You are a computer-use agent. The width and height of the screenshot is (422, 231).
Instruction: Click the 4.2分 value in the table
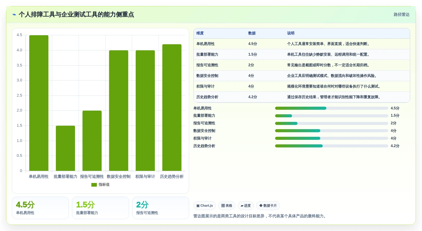click(x=253, y=97)
